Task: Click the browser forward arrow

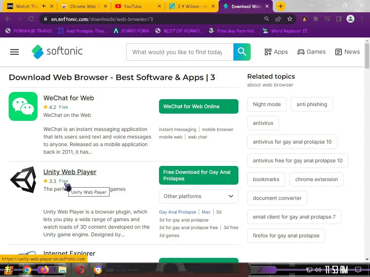Action: pyautogui.click(x=20, y=19)
